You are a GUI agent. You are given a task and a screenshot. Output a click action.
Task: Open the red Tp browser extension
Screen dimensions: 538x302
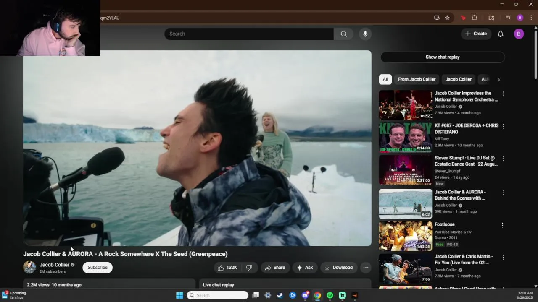point(463,18)
